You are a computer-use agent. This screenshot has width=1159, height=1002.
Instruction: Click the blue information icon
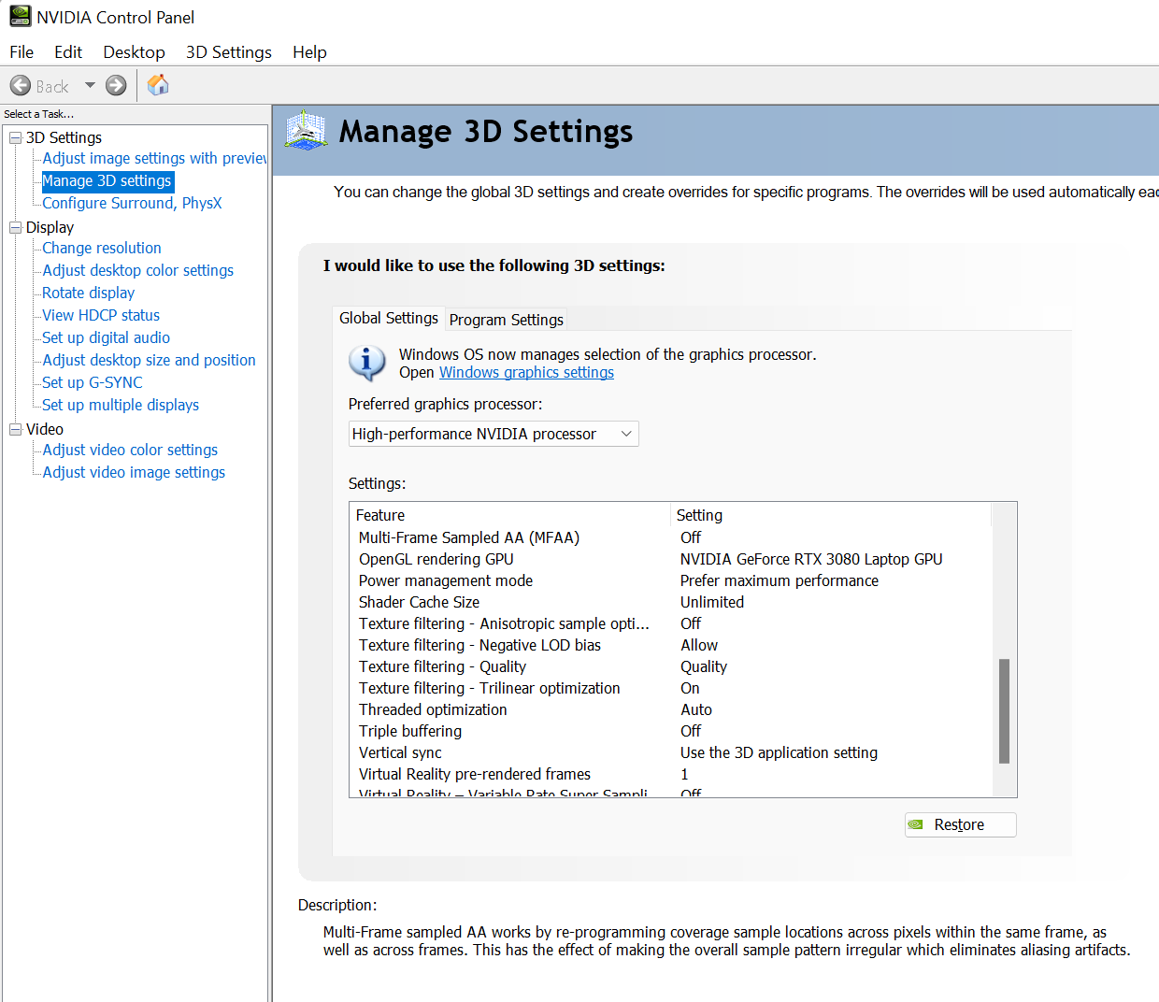click(x=367, y=363)
